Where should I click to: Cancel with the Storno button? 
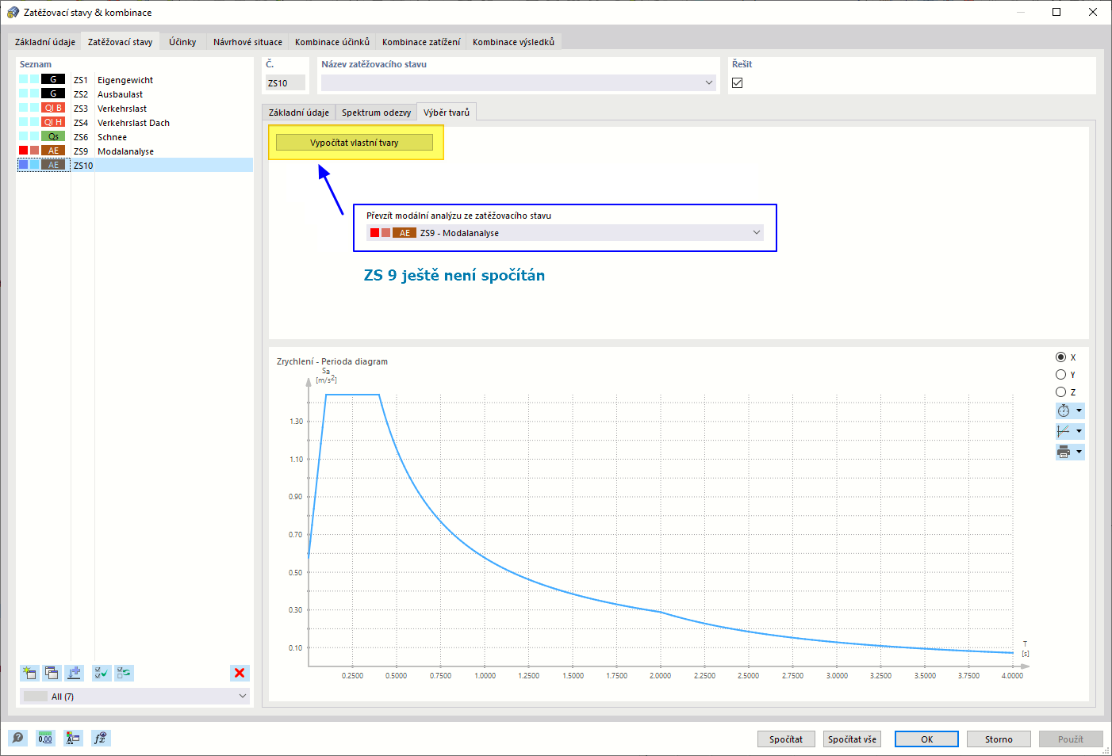click(999, 739)
